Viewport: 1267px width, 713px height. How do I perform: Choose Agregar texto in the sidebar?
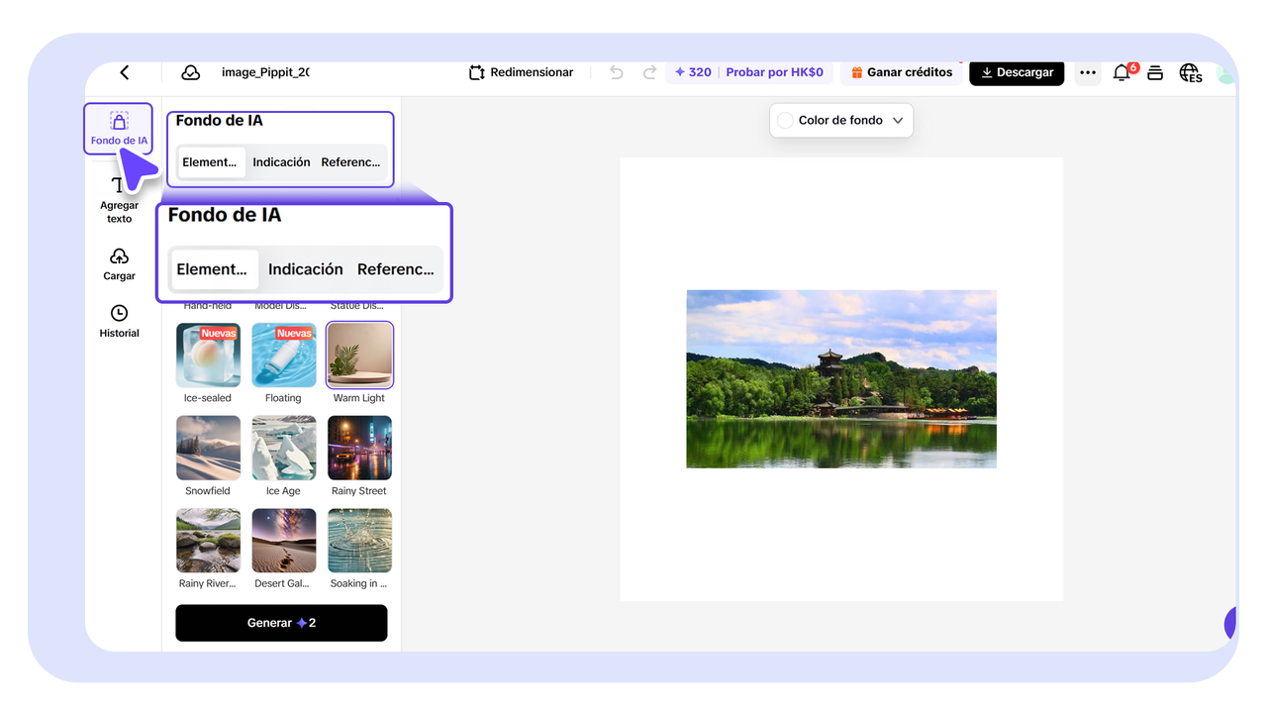[119, 199]
